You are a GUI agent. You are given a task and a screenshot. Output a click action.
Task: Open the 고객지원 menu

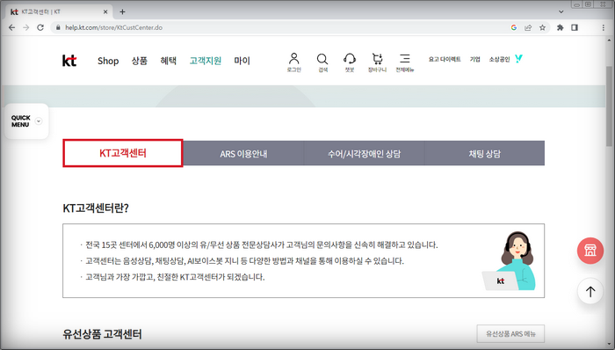[x=205, y=61]
